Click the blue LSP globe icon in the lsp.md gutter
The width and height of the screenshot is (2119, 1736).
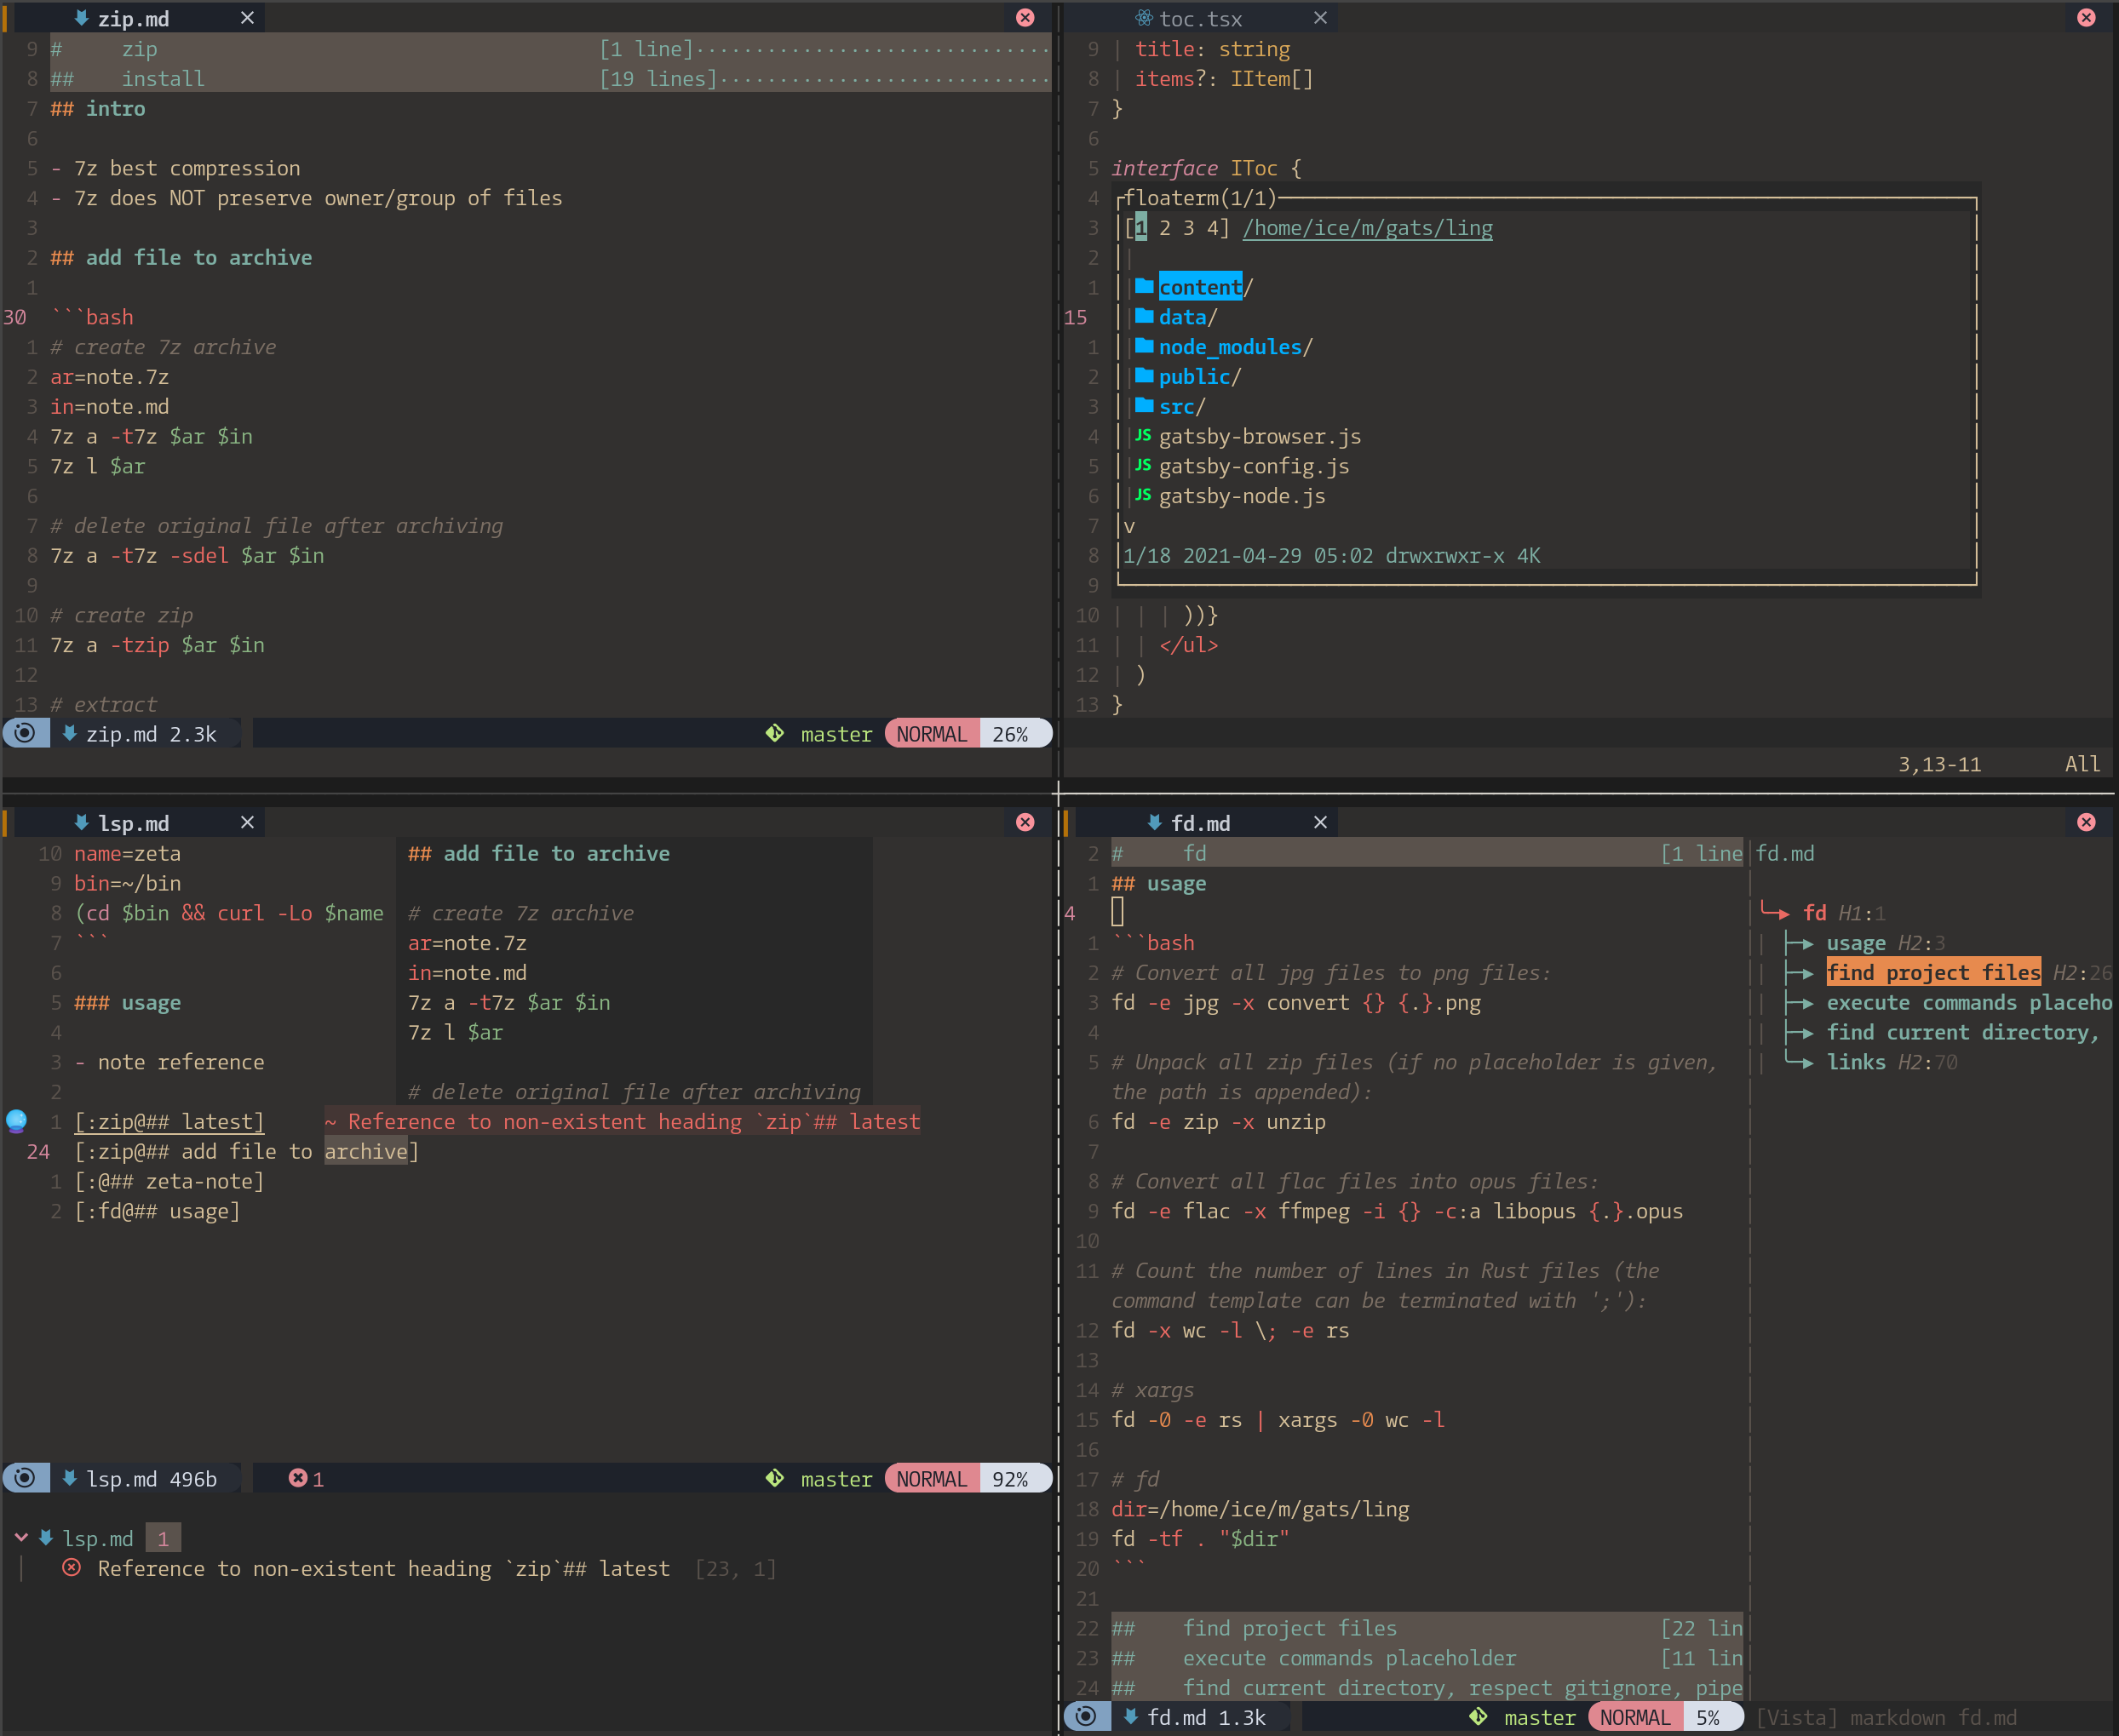tap(16, 1121)
